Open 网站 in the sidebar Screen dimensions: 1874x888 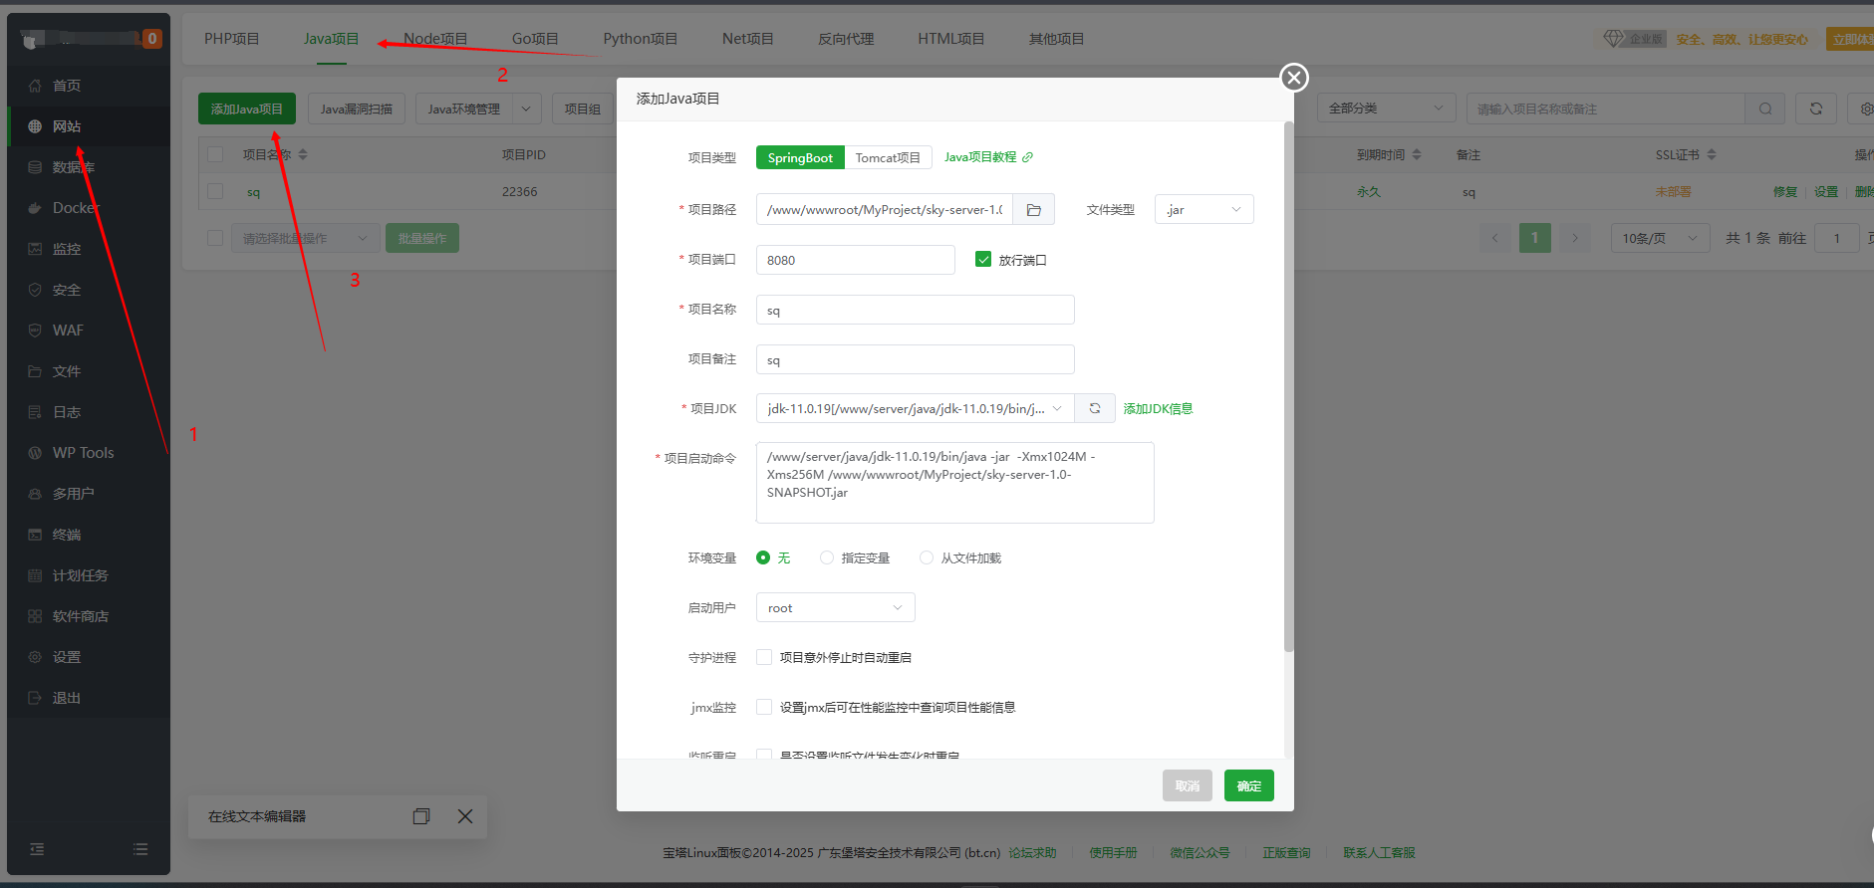[66, 126]
